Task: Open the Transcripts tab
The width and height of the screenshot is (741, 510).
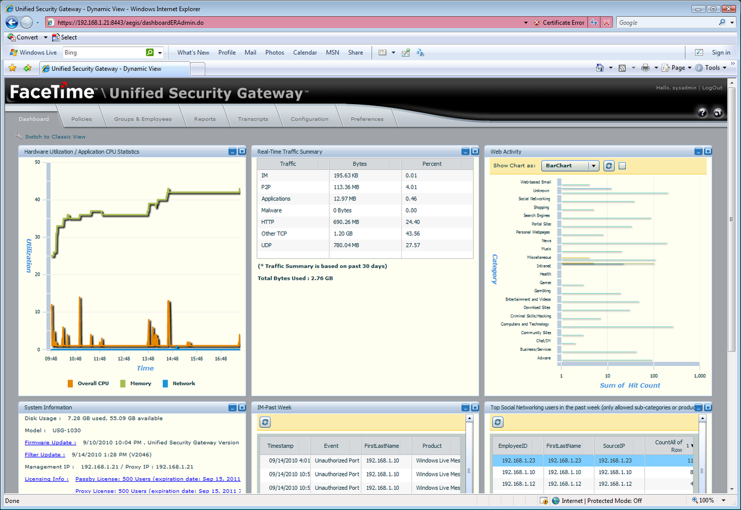Action: [x=253, y=119]
